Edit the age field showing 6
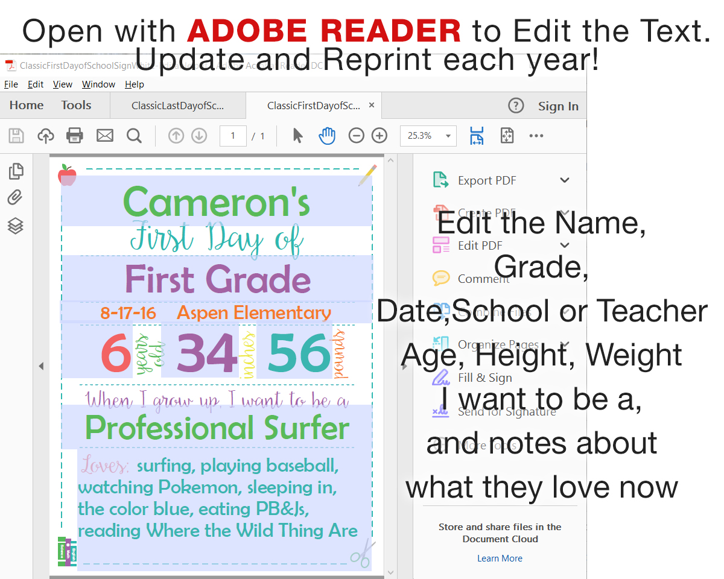Screen dimensions: 724x579 (97, 352)
